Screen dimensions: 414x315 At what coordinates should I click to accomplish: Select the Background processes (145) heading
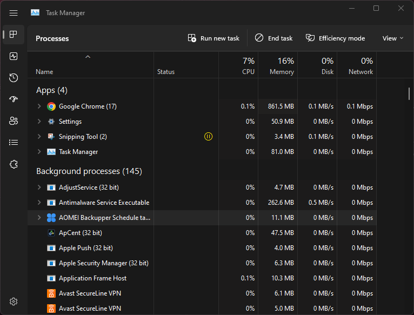[x=89, y=171]
